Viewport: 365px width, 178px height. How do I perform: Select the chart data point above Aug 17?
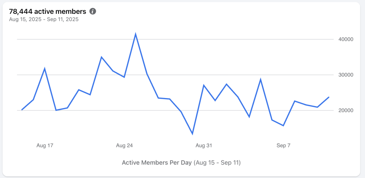[x=45, y=69]
